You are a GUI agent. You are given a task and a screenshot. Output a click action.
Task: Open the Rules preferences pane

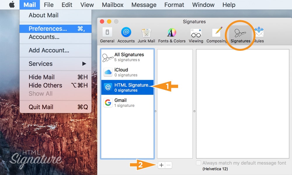pyautogui.click(x=259, y=35)
